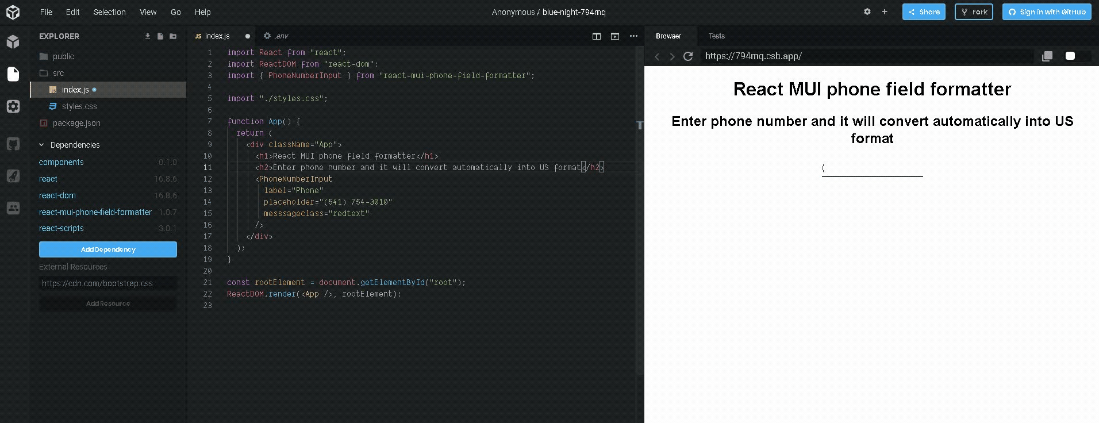Image resolution: width=1099 pixels, height=423 pixels.
Task: Click the react-dom dependency link
Action: 57,195
